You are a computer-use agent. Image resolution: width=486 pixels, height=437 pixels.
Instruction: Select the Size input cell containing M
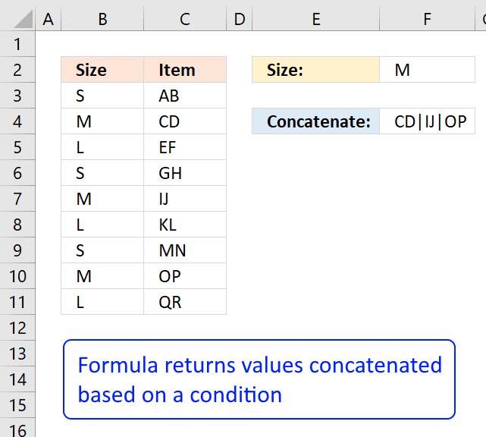click(427, 71)
